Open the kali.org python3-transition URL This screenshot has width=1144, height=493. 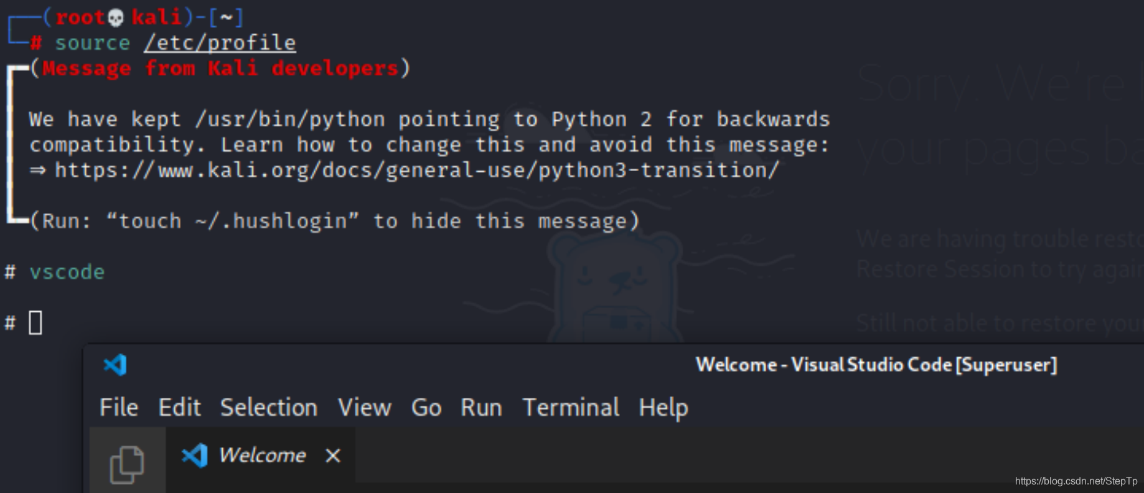tap(417, 170)
